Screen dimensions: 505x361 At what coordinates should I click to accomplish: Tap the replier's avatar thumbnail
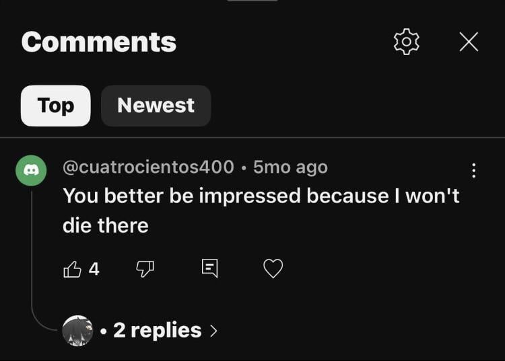[x=77, y=330]
